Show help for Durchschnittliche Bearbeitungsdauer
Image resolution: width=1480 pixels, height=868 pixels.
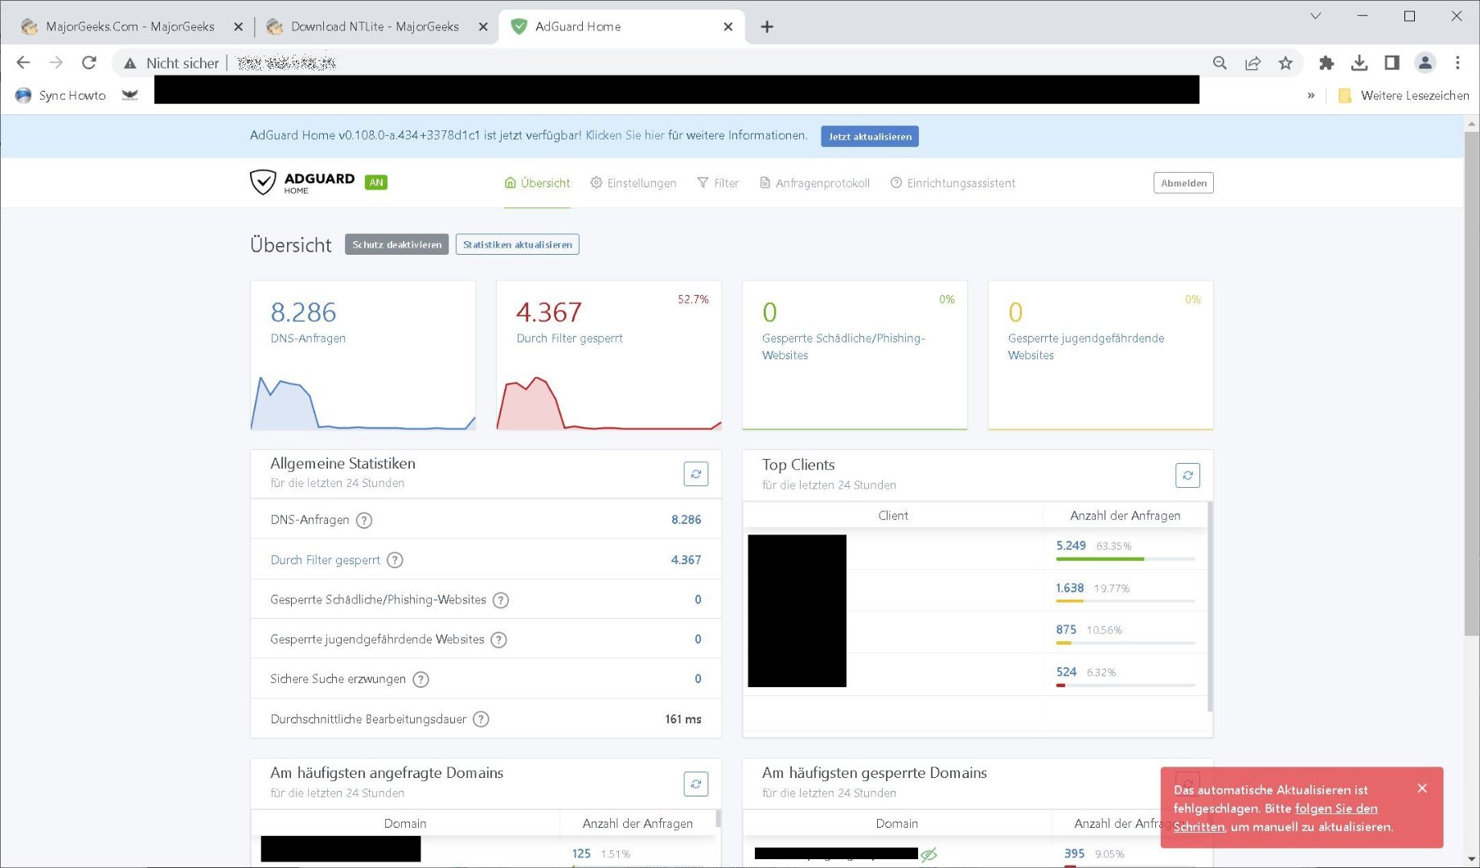pyautogui.click(x=481, y=719)
